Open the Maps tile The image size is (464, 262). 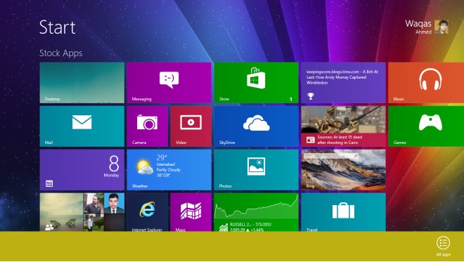191,212
